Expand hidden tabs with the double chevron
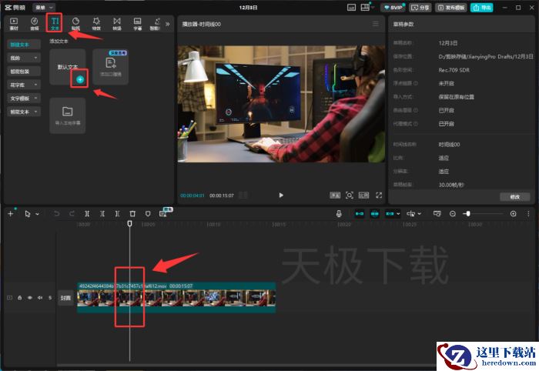539x371 pixels. click(x=167, y=24)
